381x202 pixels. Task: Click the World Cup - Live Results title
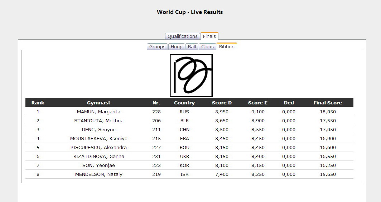[190, 12]
